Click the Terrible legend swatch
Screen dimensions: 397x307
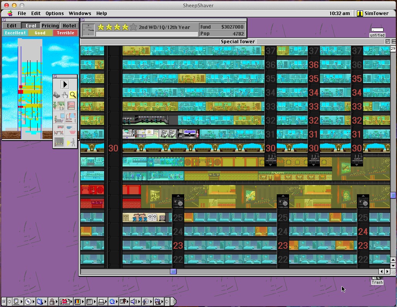coord(66,33)
